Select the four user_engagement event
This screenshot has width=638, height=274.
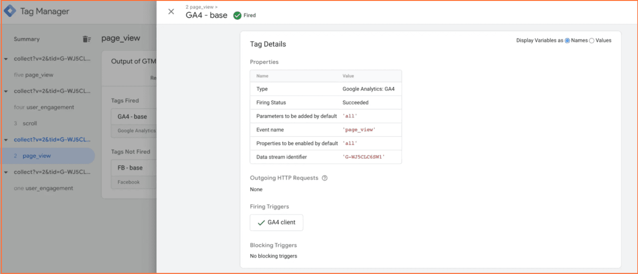coord(44,107)
